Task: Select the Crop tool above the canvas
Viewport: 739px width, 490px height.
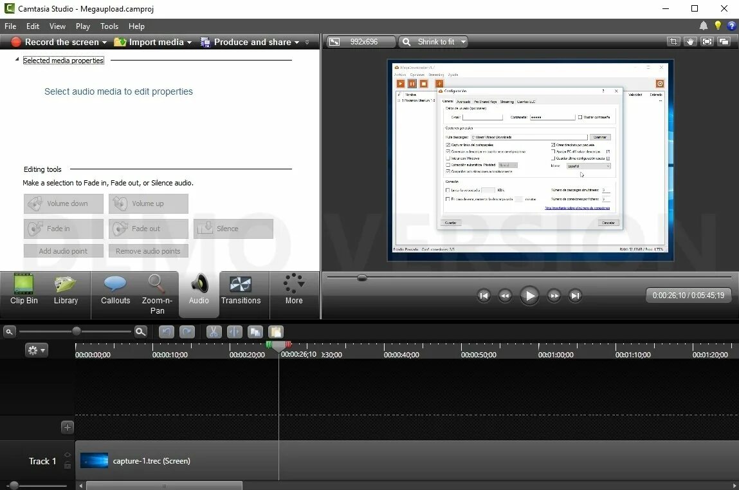Action: click(x=673, y=41)
